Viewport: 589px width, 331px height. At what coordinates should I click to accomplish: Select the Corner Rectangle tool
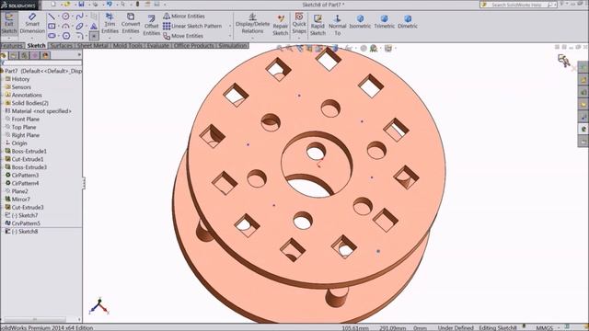[x=52, y=27]
